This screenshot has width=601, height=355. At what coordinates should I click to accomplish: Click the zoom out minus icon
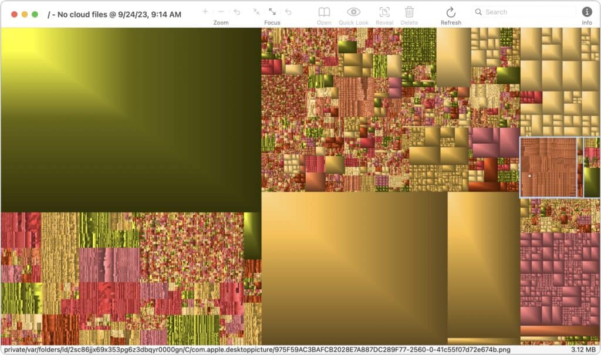(x=221, y=12)
